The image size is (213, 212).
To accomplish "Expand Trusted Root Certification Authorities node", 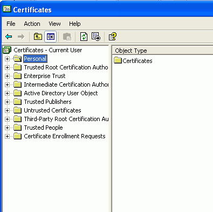I will [x=7, y=67].
